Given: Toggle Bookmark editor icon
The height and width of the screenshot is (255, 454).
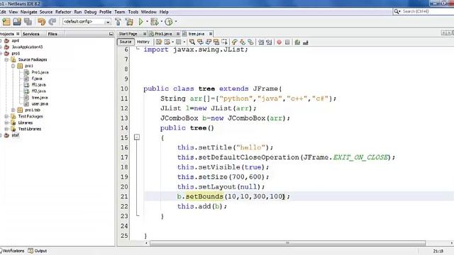Looking at the screenshot, I should [250, 42].
